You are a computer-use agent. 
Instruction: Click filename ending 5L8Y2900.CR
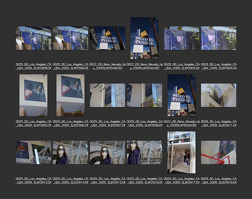[71, 66]
